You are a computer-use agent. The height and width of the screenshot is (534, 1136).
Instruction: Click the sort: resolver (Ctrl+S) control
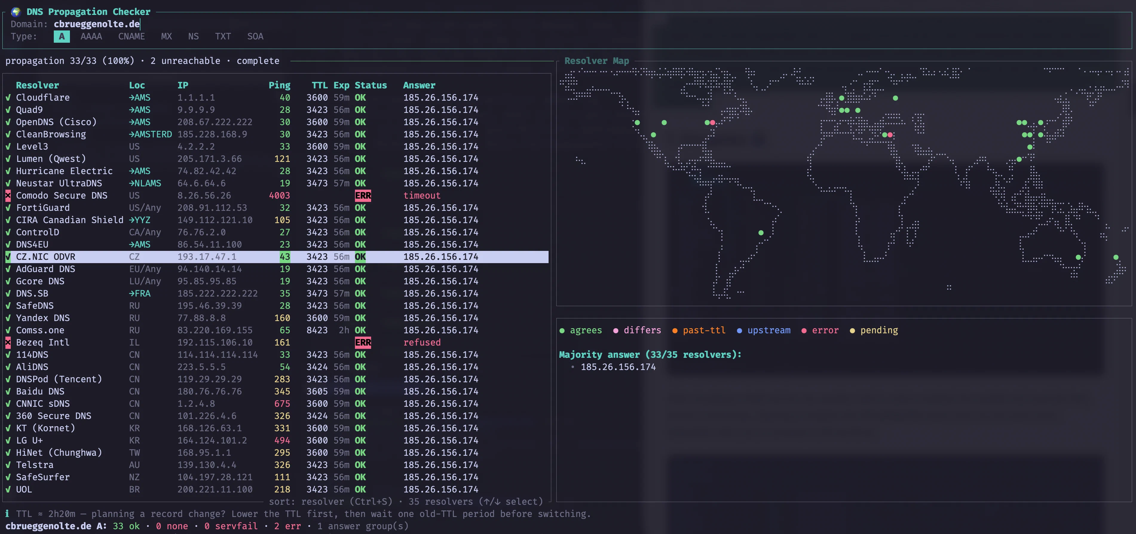[x=331, y=502]
